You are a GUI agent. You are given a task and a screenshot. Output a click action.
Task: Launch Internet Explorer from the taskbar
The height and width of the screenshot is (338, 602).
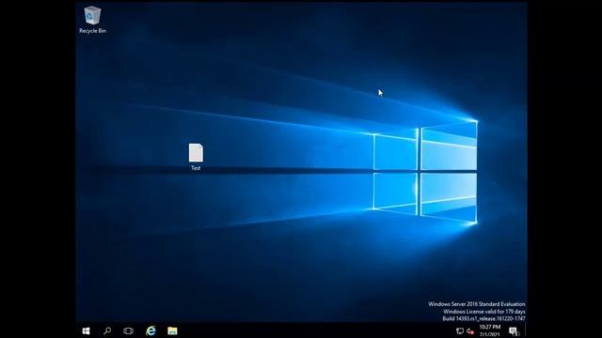click(150, 330)
